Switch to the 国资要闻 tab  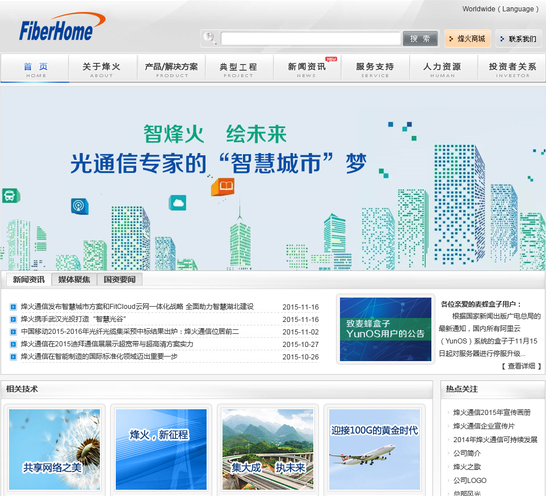(x=119, y=279)
